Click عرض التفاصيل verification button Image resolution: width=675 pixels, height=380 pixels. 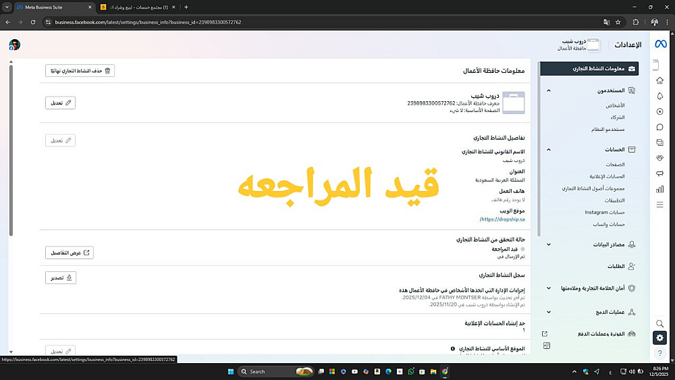point(70,252)
